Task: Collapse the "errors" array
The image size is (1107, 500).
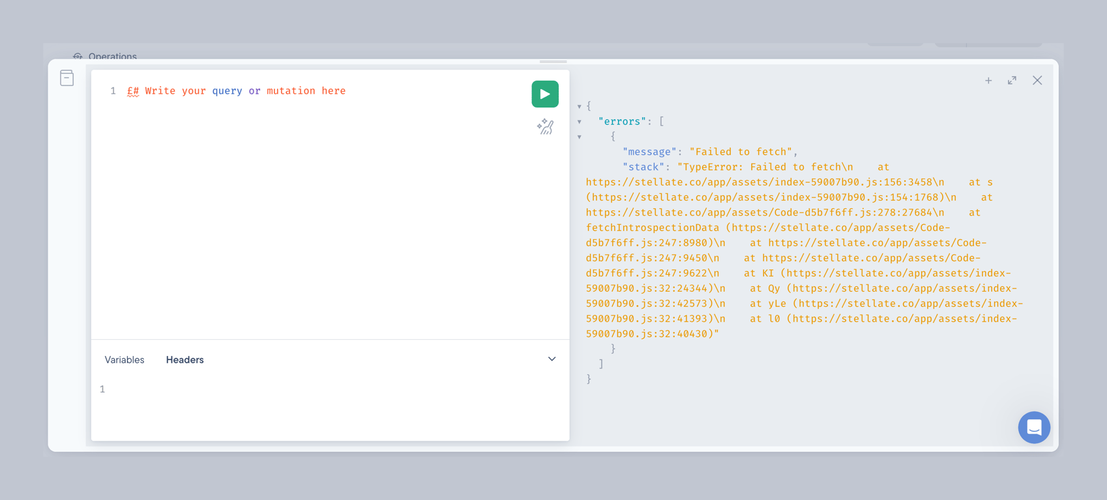Action: (x=579, y=122)
